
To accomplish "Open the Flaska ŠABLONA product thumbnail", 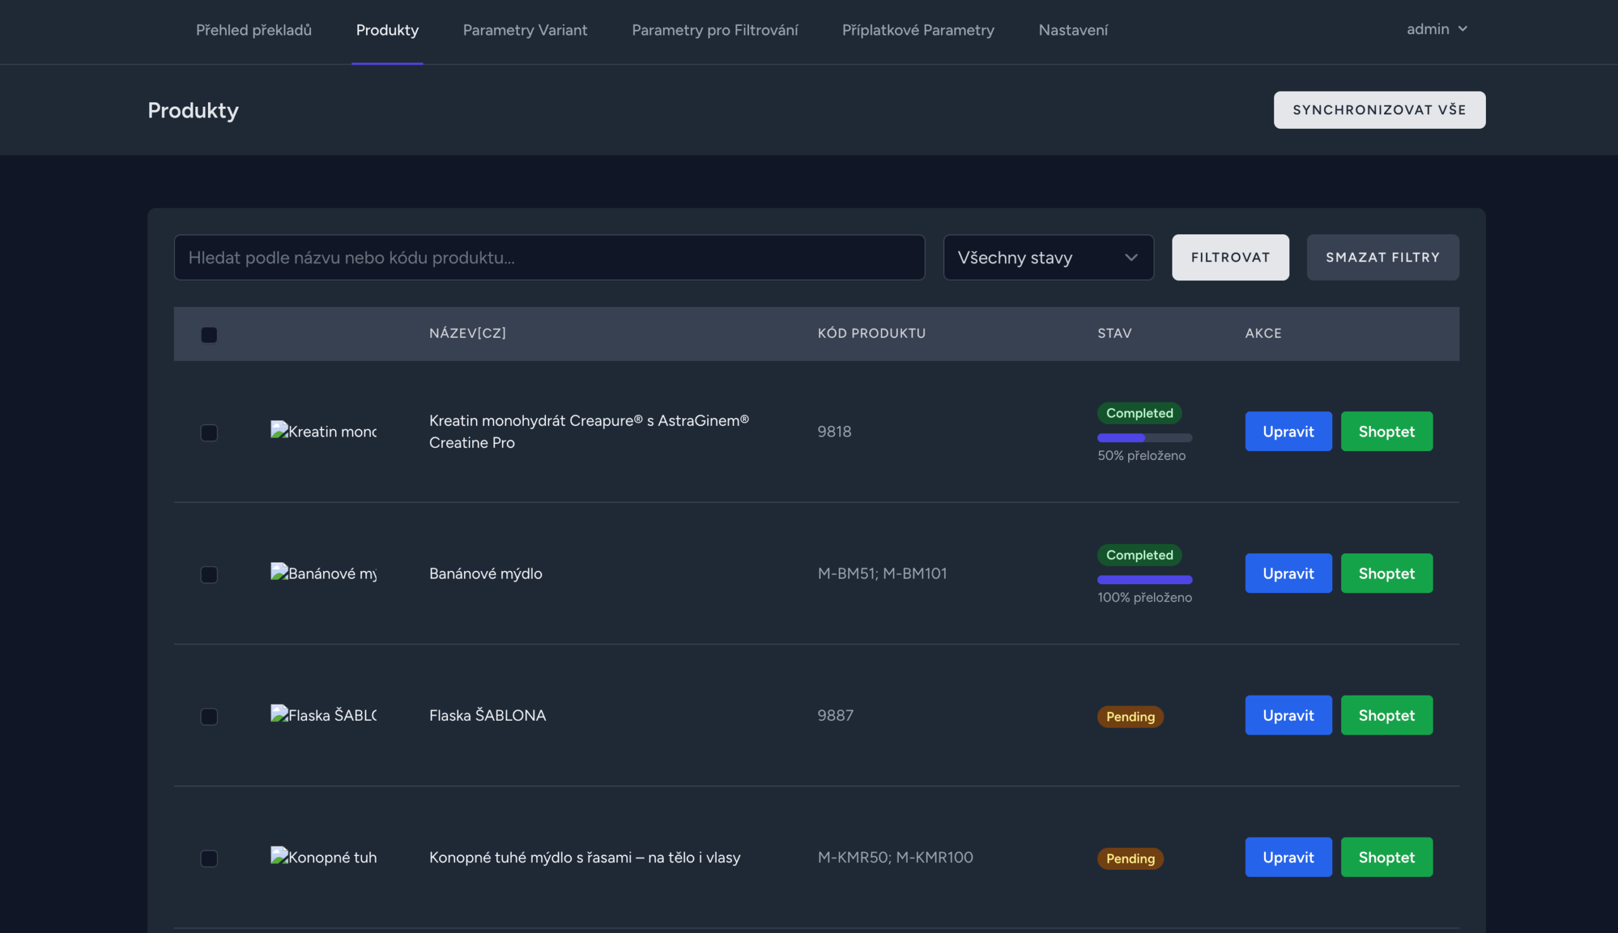I will tap(323, 714).
